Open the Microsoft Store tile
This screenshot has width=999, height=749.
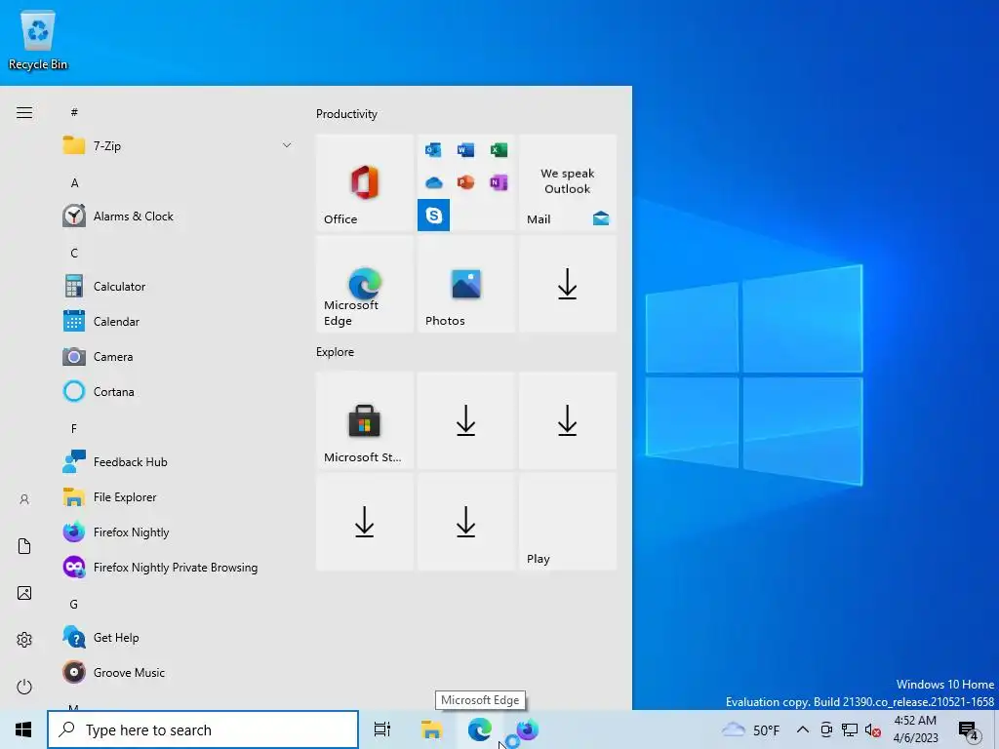(x=365, y=421)
